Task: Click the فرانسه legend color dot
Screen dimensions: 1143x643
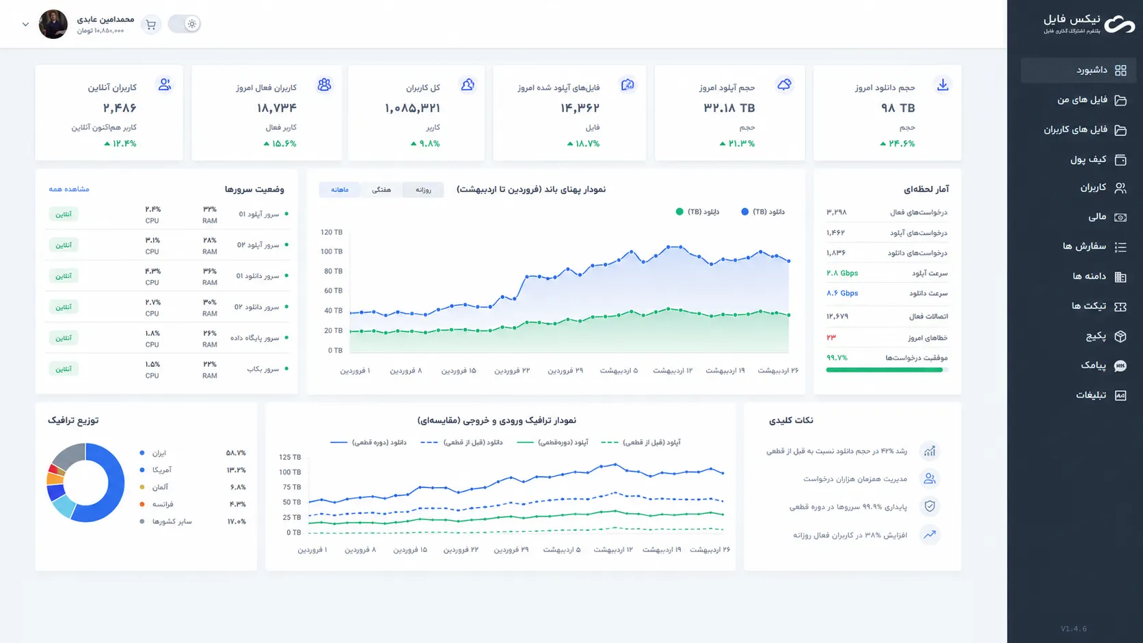Action: (x=142, y=504)
